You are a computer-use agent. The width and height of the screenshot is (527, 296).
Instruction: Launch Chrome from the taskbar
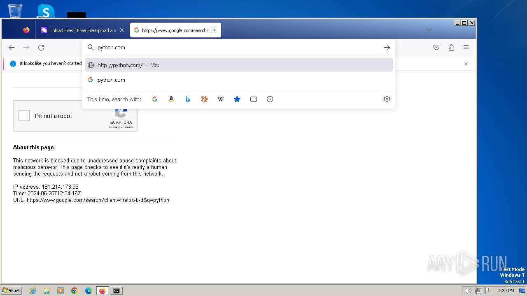click(x=75, y=291)
